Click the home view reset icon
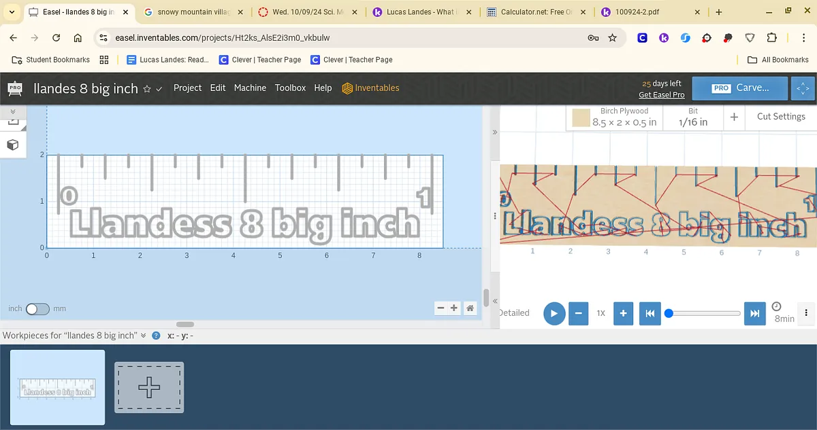This screenshot has height=430, width=817. [470, 308]
